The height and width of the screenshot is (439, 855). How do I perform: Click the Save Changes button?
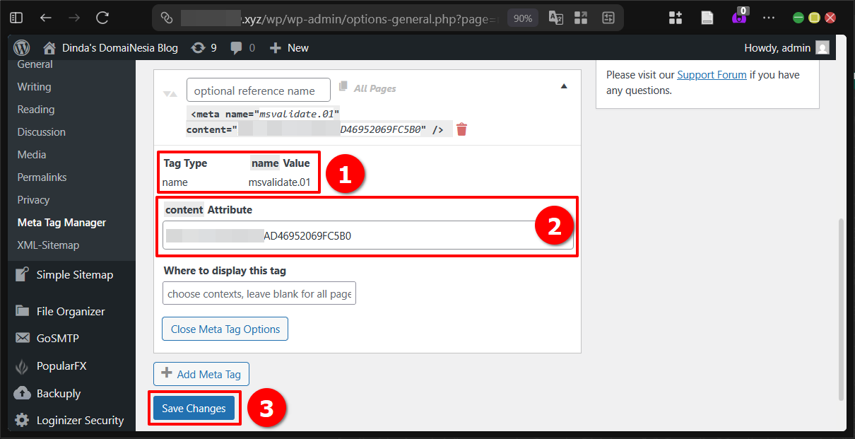coord(194,408)
